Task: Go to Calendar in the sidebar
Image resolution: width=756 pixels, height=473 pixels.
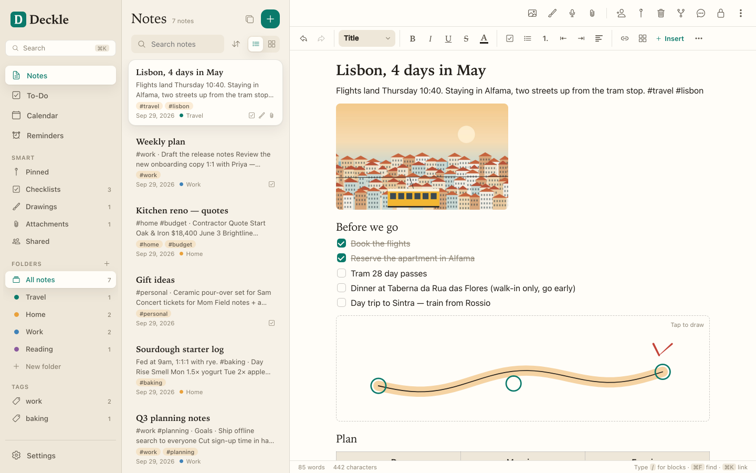Action: click(x=61, y=116)
